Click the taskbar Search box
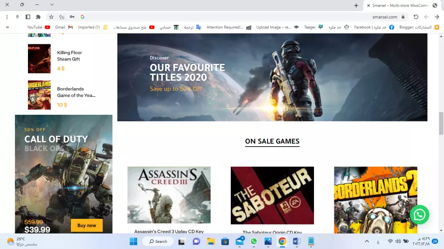 [x=158, y=241]
